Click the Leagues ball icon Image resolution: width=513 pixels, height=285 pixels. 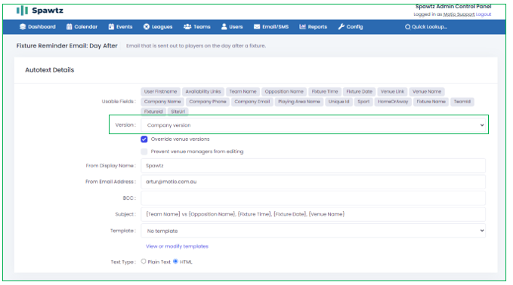click(147, 27)
